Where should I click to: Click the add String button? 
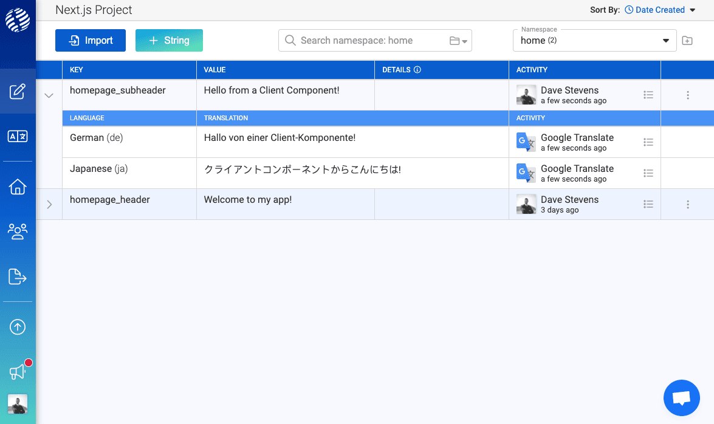(x=169, y=41)
